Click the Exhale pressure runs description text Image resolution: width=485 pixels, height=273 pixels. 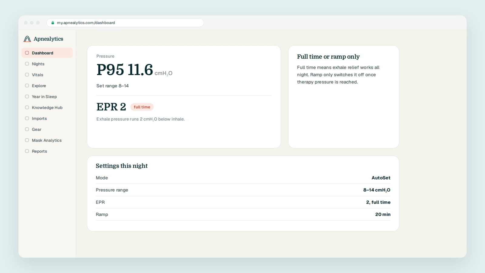(140, 119)
